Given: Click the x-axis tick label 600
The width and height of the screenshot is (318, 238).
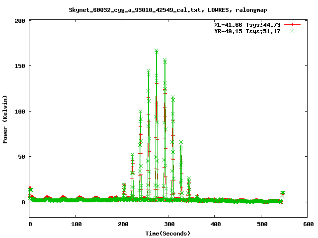Looking at the screenshot, I should (309, 224).
